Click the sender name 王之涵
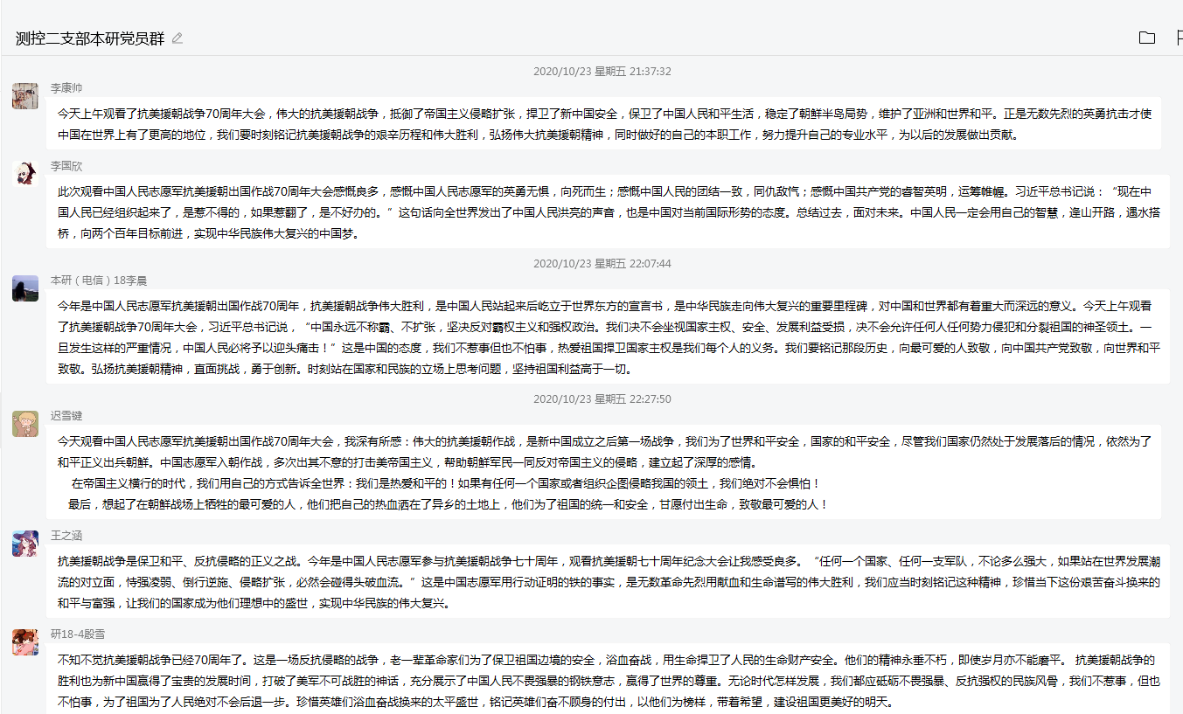The image size is (1183, 714). pyautogui.click(x=66, y=535)
